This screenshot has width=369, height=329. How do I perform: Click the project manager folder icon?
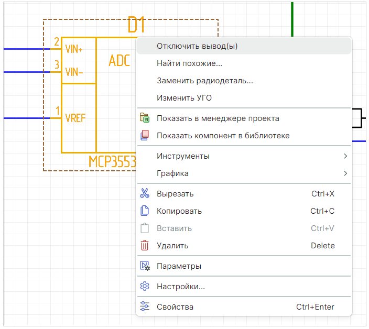(145, 118)
